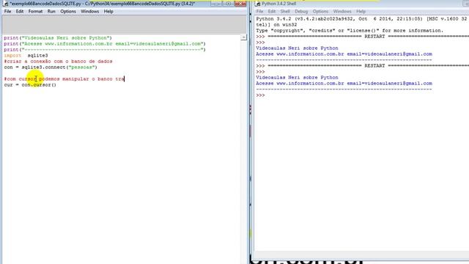Click the '#criar a conexão' comment line

pos(58,62)
